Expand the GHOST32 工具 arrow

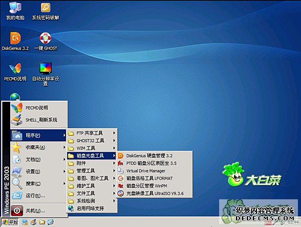(114, 140)
